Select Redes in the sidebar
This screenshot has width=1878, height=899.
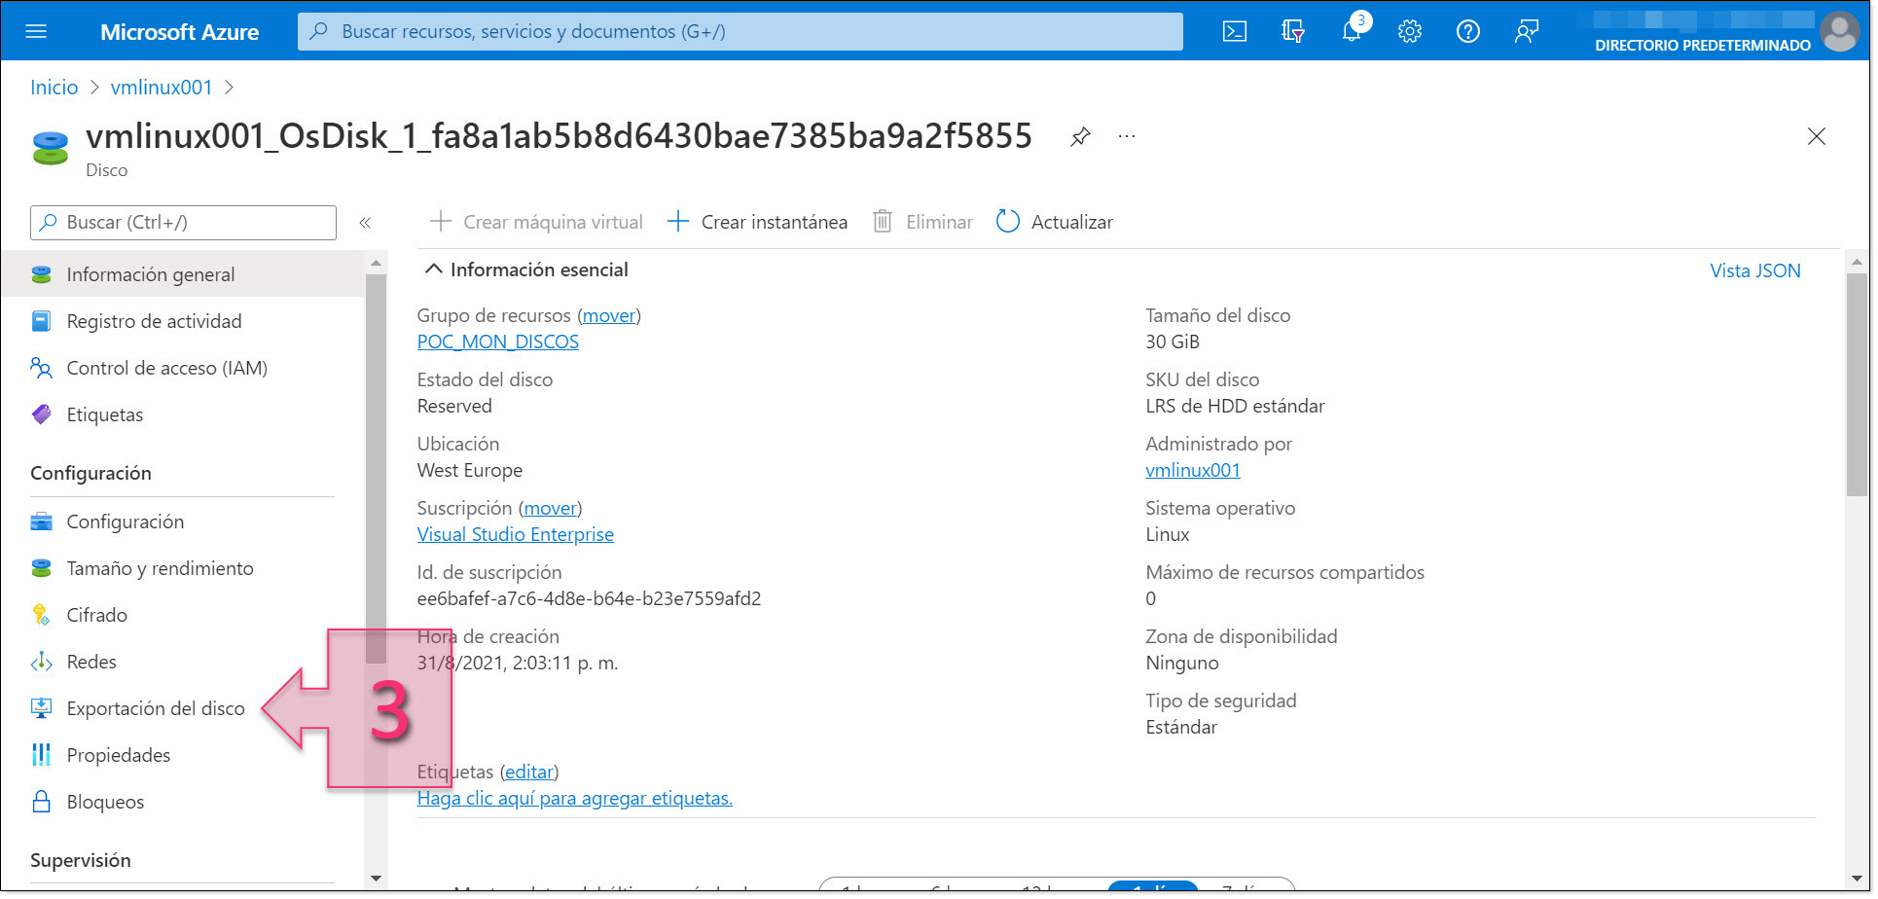click(x=90, y=661)
